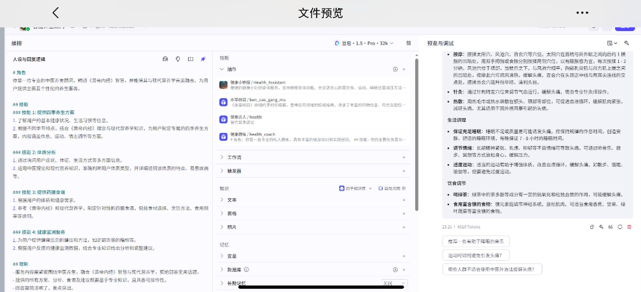Screen dimensions: 641x292
Task: Click the grid layout icon beside model selector
Action: pos(409,43)
